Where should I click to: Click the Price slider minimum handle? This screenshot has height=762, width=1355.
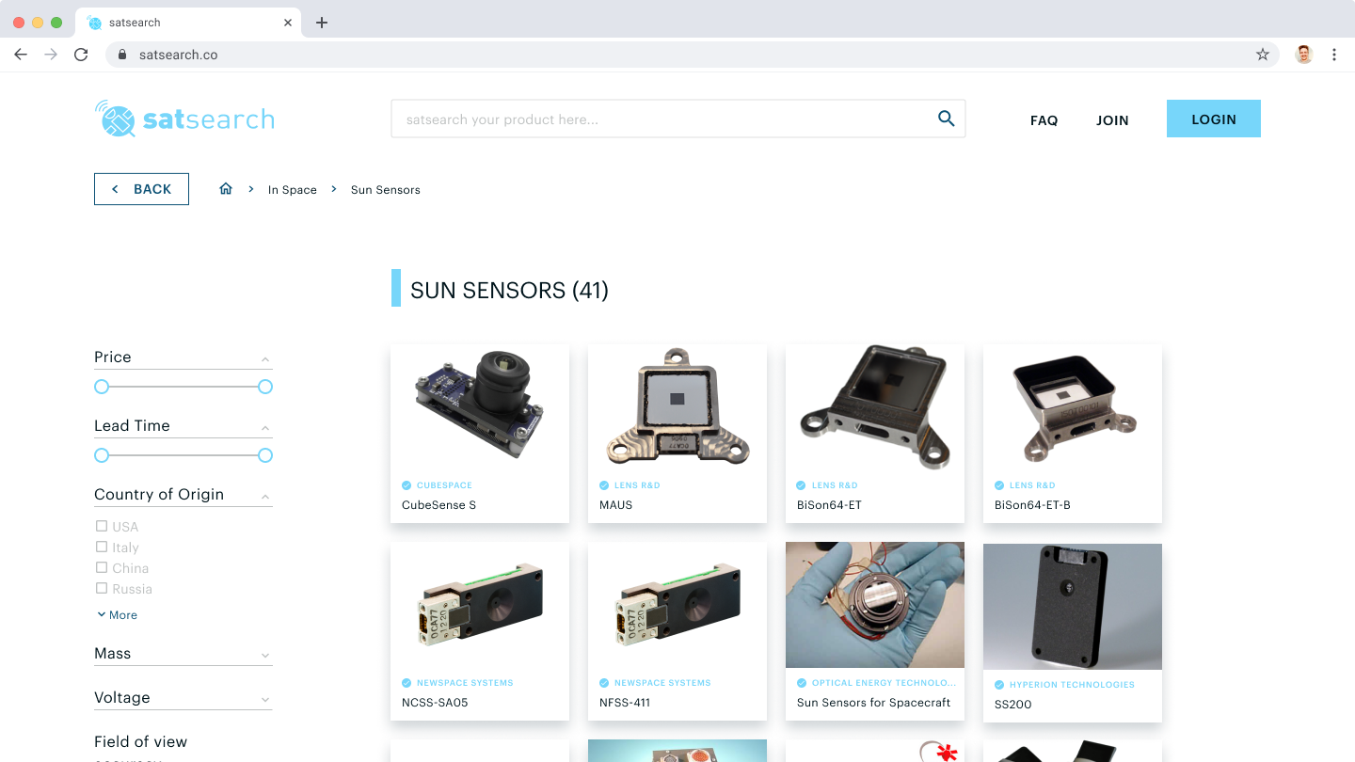point(102,387)
